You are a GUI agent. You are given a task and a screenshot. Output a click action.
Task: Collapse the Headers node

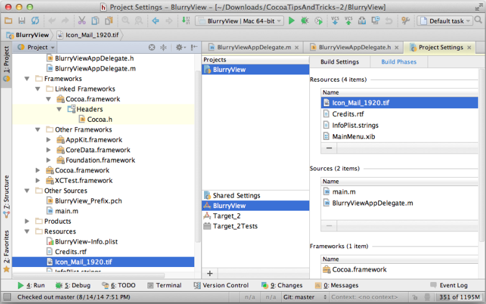coord(59,110)
